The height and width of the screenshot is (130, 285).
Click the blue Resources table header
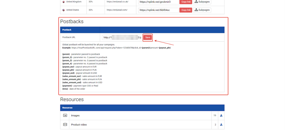(142, 108)
